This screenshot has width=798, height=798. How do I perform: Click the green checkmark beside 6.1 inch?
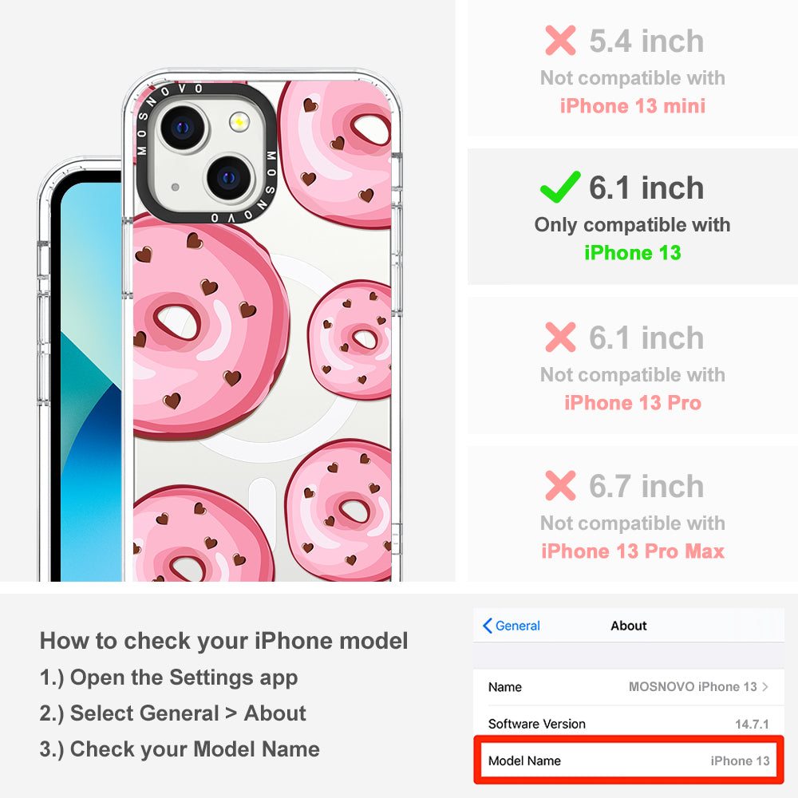coord(560,187)
